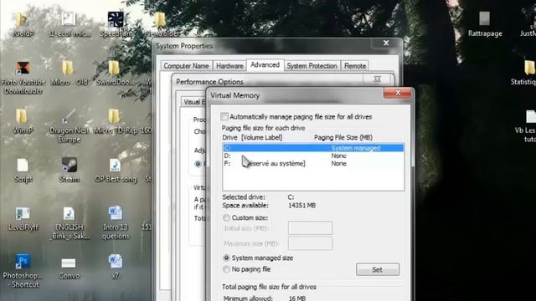
Task: Click the Space available 14351 MB value
Action: [x=301, y=206]
